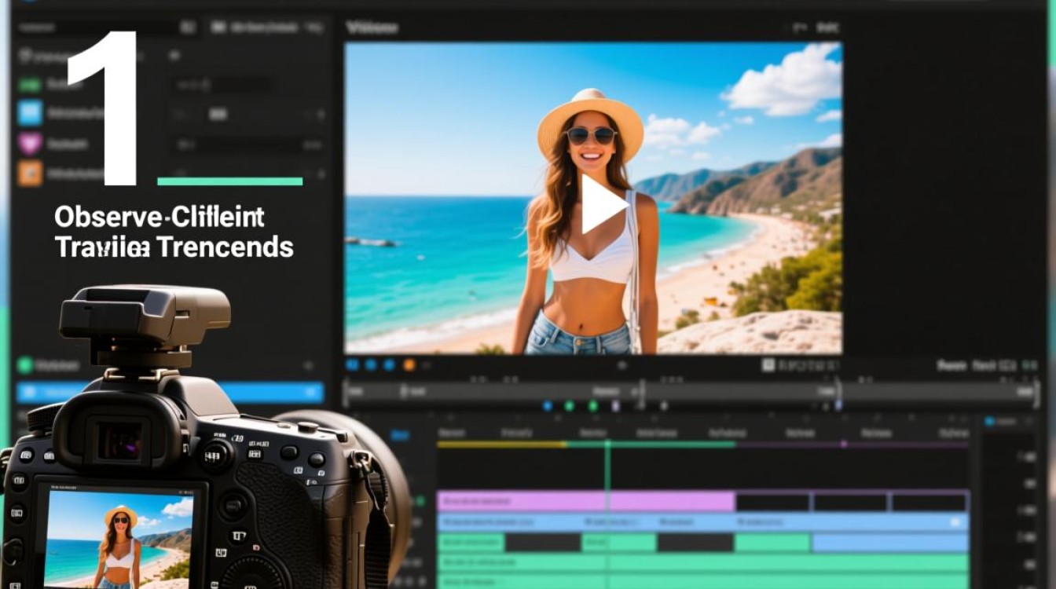Select the blue square icon in the left panel
Image resolution: width=1056 pixels, height=589 pixels.
(30, 112)
